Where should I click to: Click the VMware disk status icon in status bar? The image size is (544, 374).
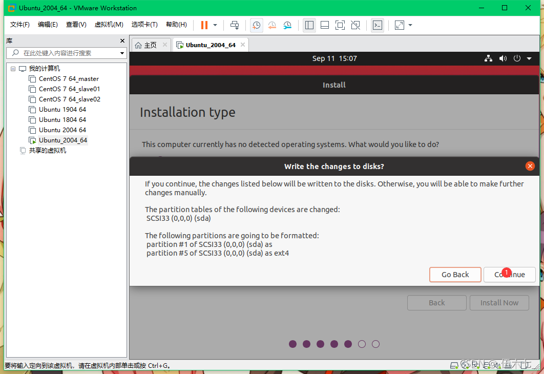[x=454, y=365]
